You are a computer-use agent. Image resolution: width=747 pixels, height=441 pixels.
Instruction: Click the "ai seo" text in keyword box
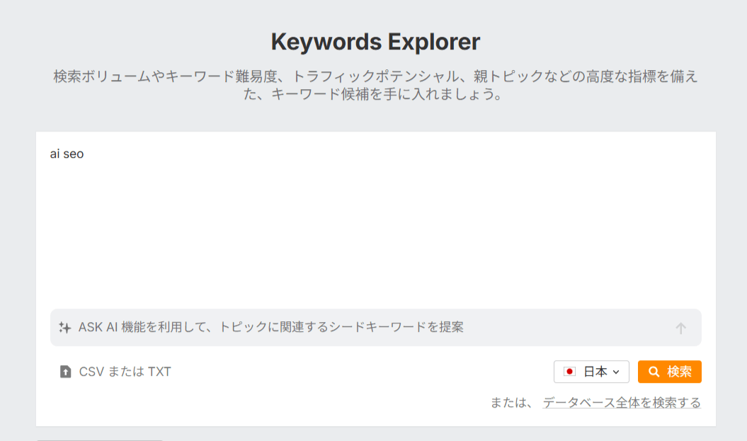(67, 154)
